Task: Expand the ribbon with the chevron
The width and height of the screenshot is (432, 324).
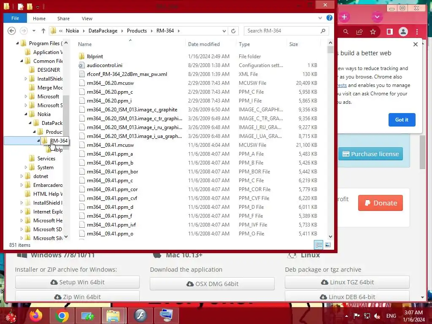Action: point(320,18)
